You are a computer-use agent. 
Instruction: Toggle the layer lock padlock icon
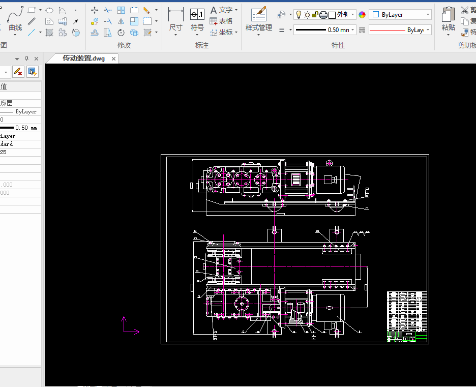coord(315,15)
